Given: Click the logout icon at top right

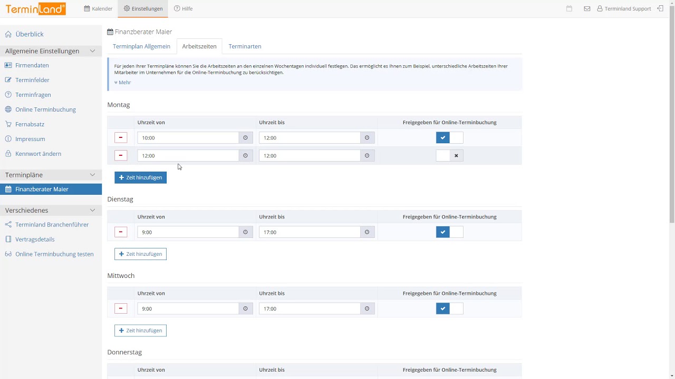Looking at the screenshot, I should coord(660,8).
